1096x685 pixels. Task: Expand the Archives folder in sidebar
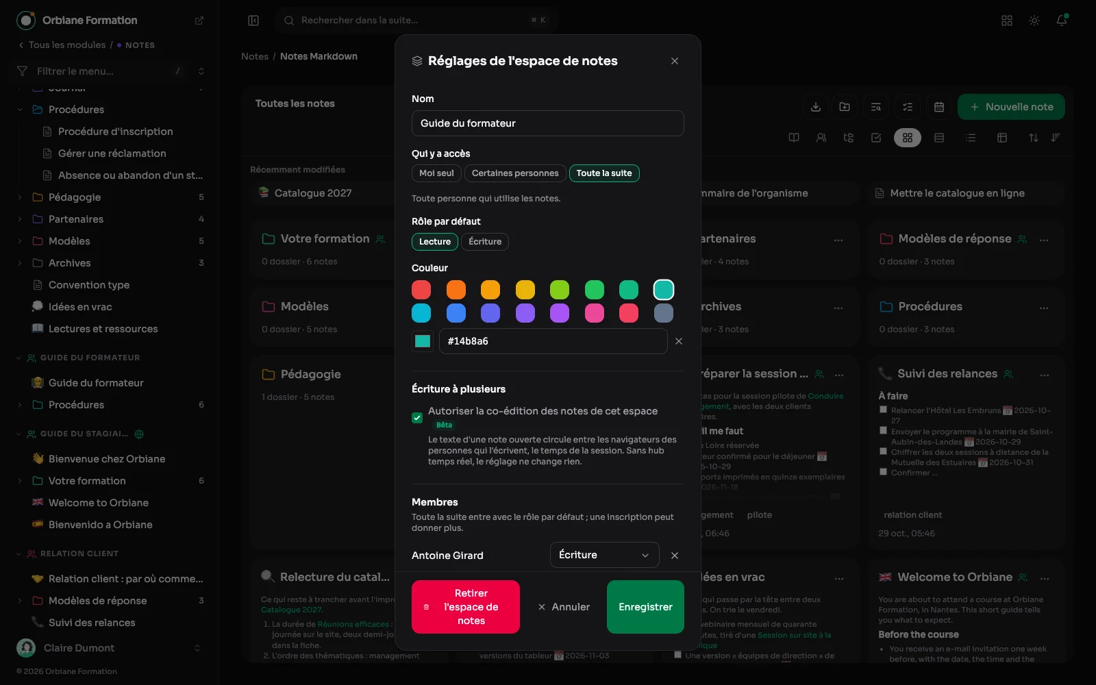(x=20, y=263)
